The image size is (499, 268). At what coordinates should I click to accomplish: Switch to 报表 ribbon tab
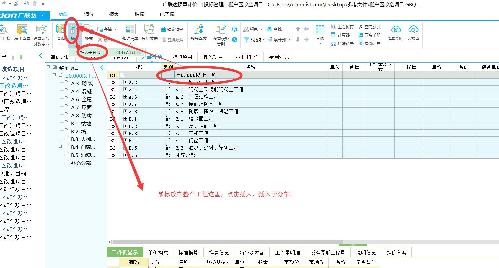tap(114, 14)
